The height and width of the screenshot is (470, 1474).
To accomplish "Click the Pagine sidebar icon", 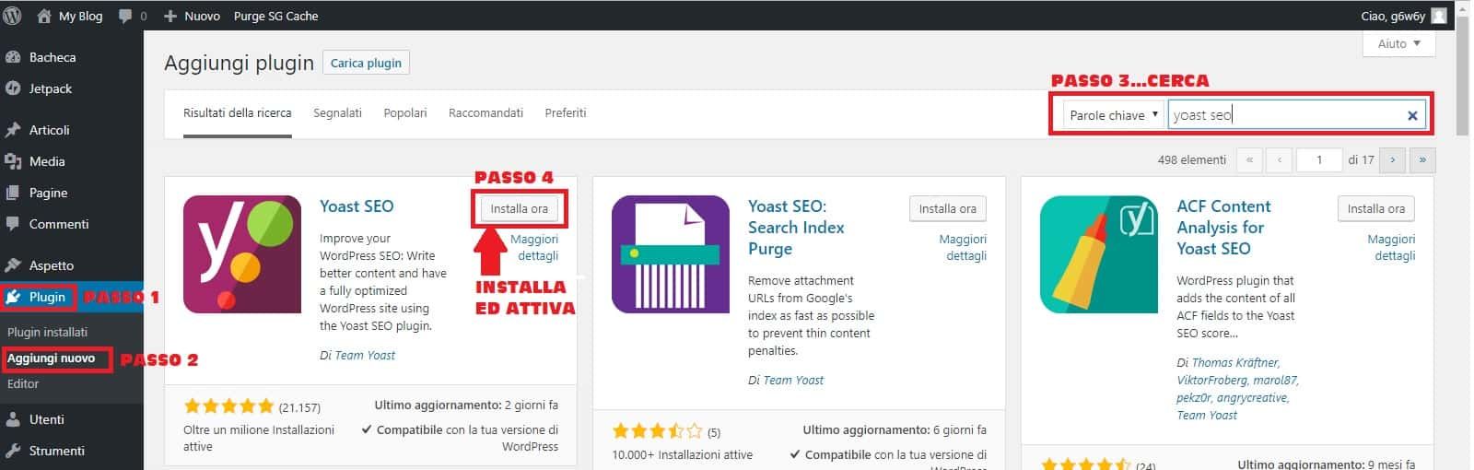I will pyautogui.click(x=13, y=193).
